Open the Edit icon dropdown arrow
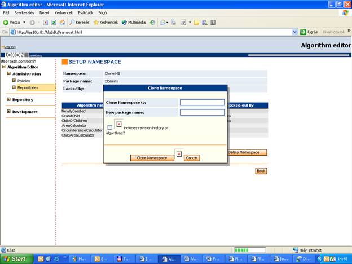The image size is (352, 264). point(190,23)
